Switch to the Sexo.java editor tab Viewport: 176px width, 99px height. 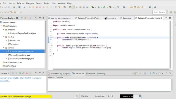126,18
